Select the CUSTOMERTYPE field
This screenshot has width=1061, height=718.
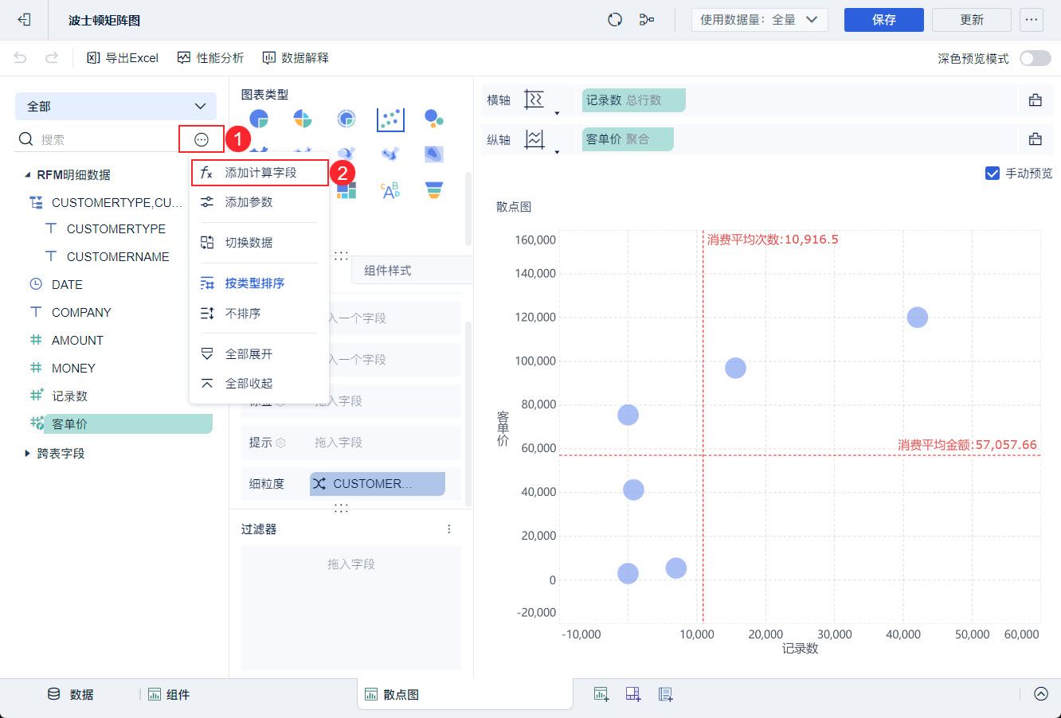click(x=116, y=229)
